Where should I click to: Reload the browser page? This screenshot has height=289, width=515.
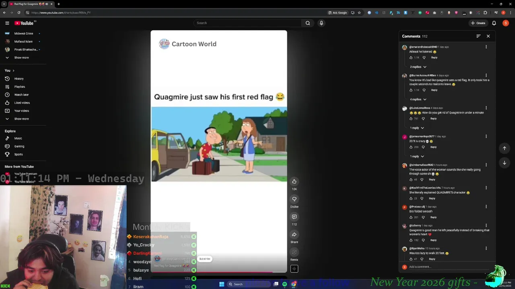(19, 12)
